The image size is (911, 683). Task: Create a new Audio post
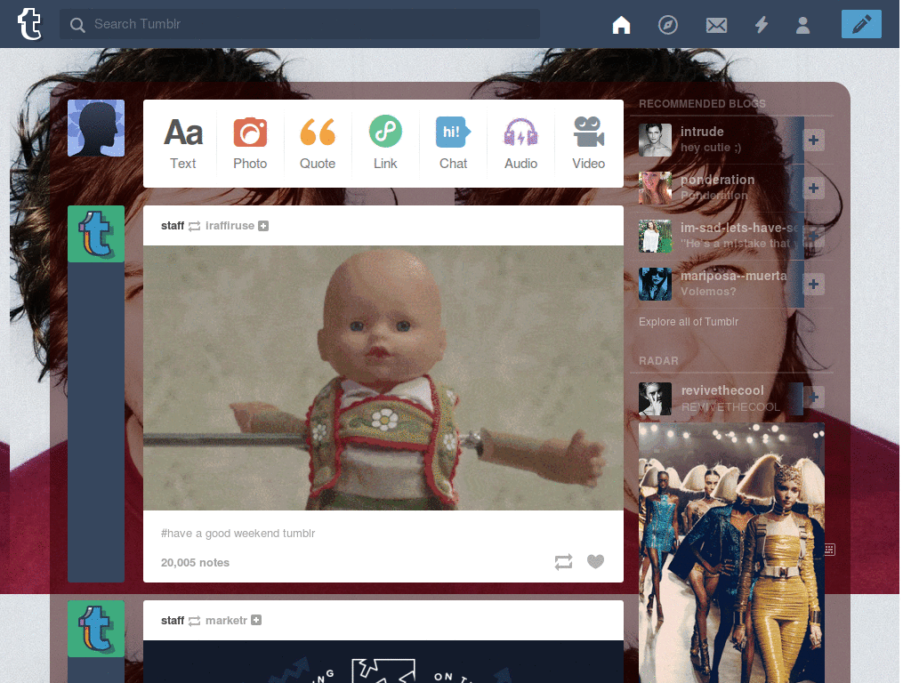click(520, 143)
